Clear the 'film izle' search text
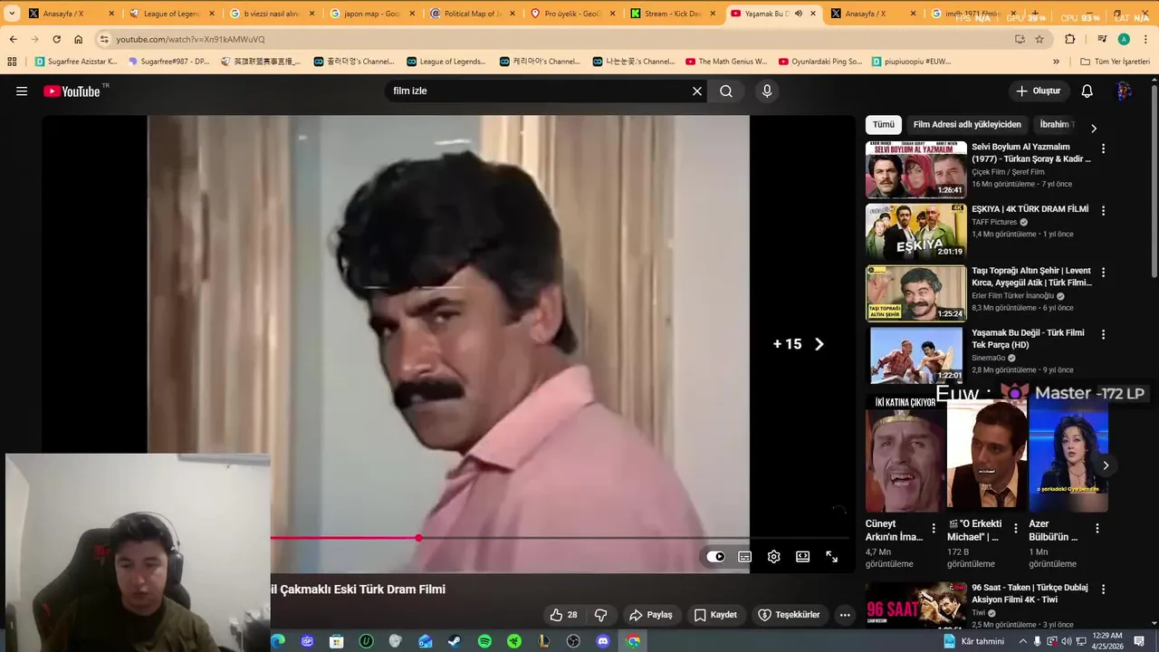 pyautogui.click(x=697, y=91)
